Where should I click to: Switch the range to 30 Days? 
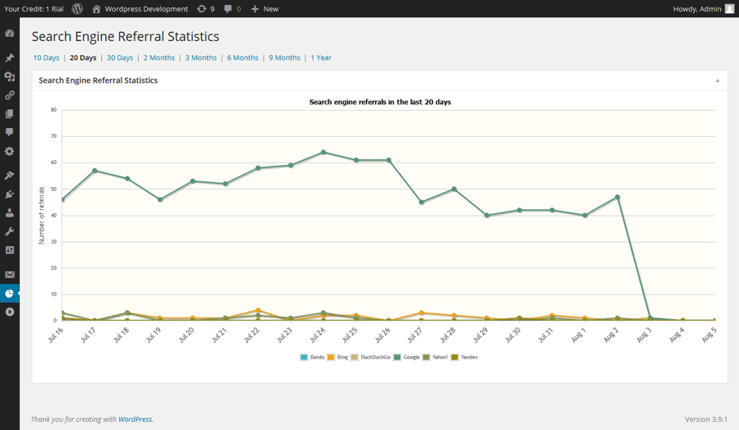[x=120, y=57]
